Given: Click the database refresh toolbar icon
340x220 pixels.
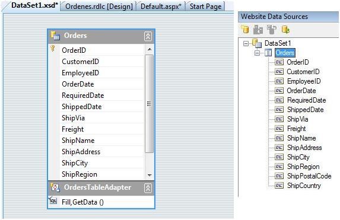Looking at the screenshot, I should 285,30.
